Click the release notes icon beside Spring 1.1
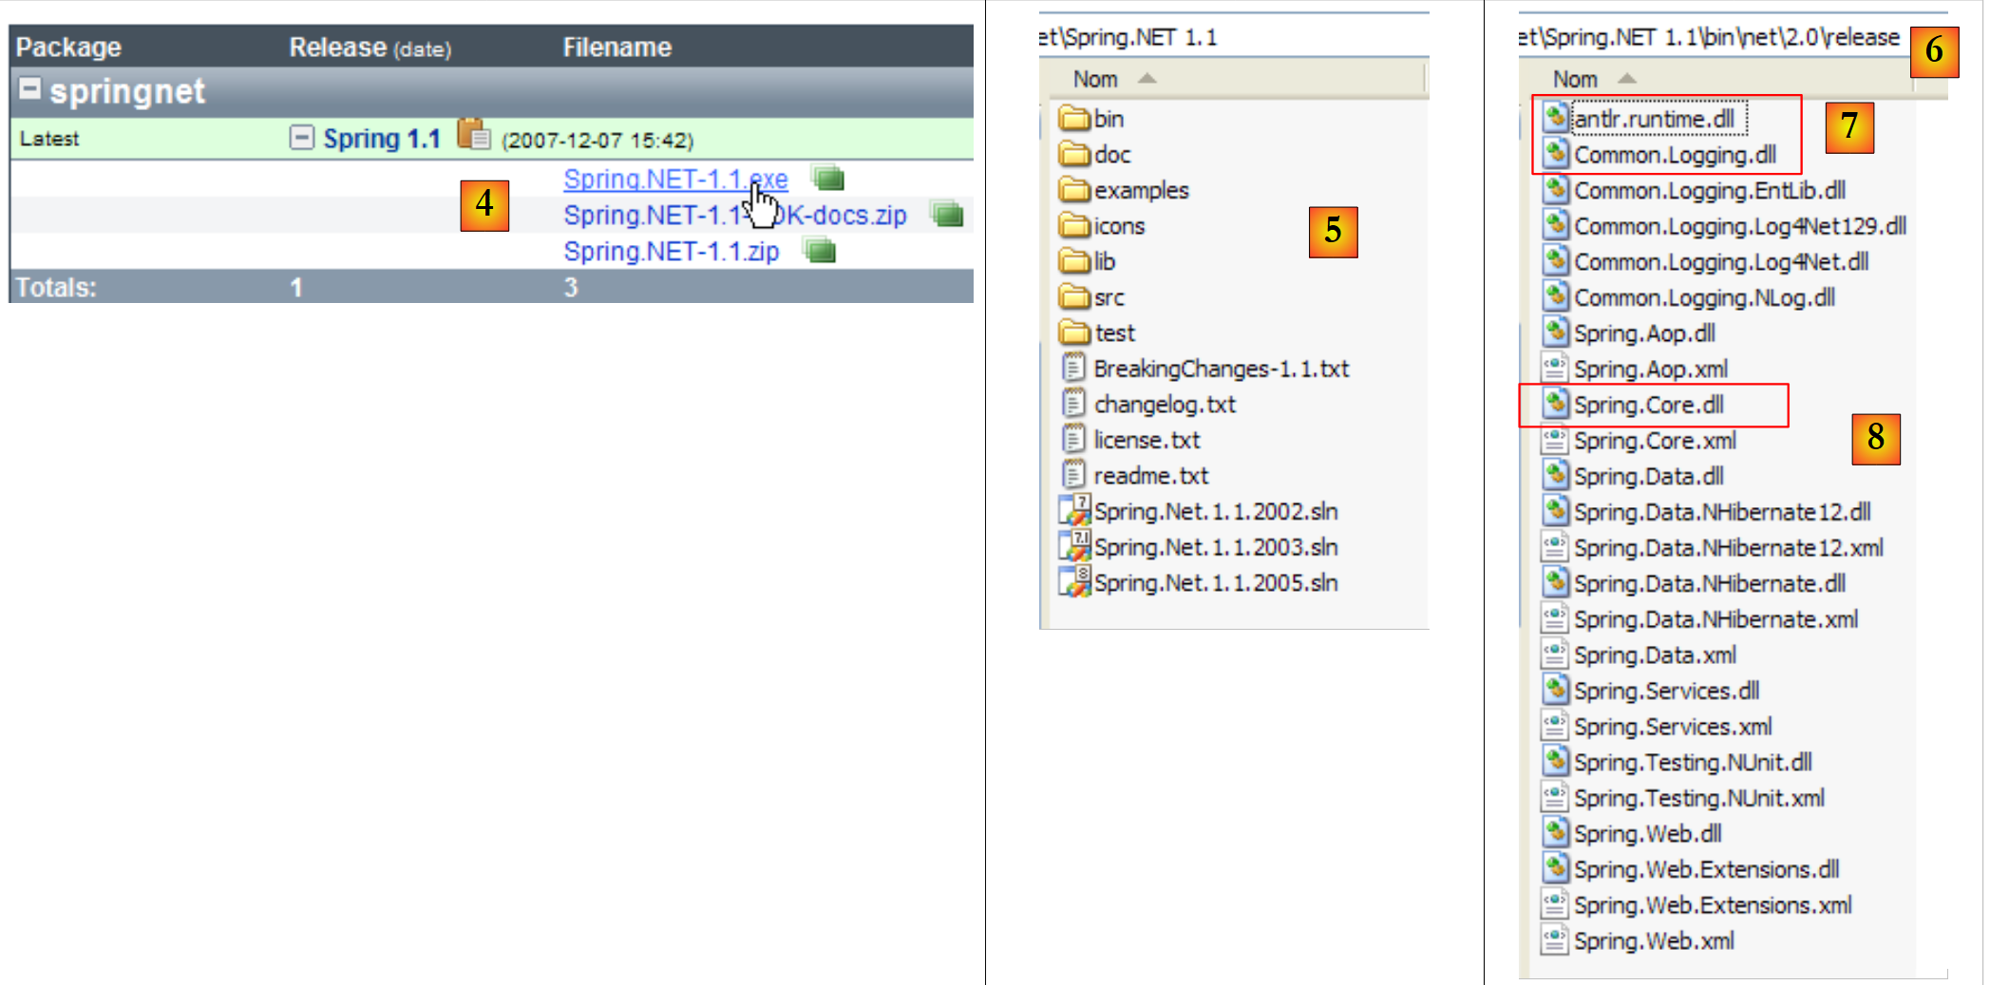Image resolution: width=1990 pixels, height=985 pixels. 473,135
